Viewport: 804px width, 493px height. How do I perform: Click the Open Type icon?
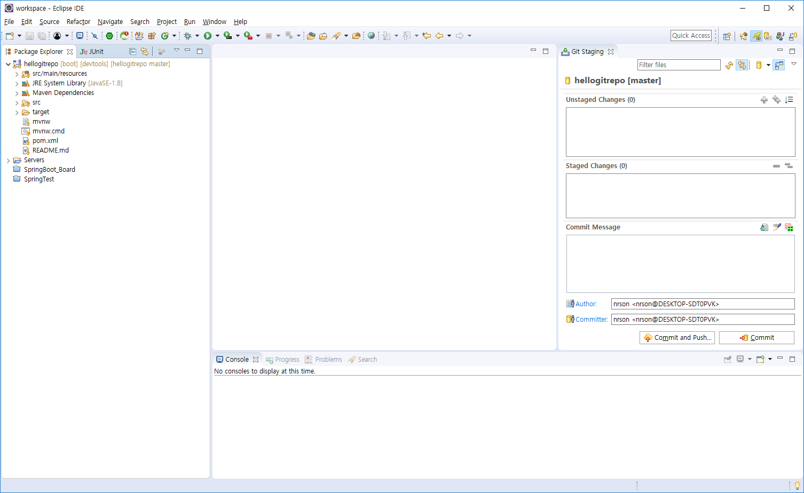pos(311,36)
